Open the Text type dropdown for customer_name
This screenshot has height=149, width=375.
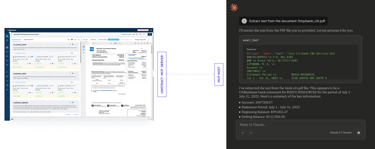[x=74, y=82]
